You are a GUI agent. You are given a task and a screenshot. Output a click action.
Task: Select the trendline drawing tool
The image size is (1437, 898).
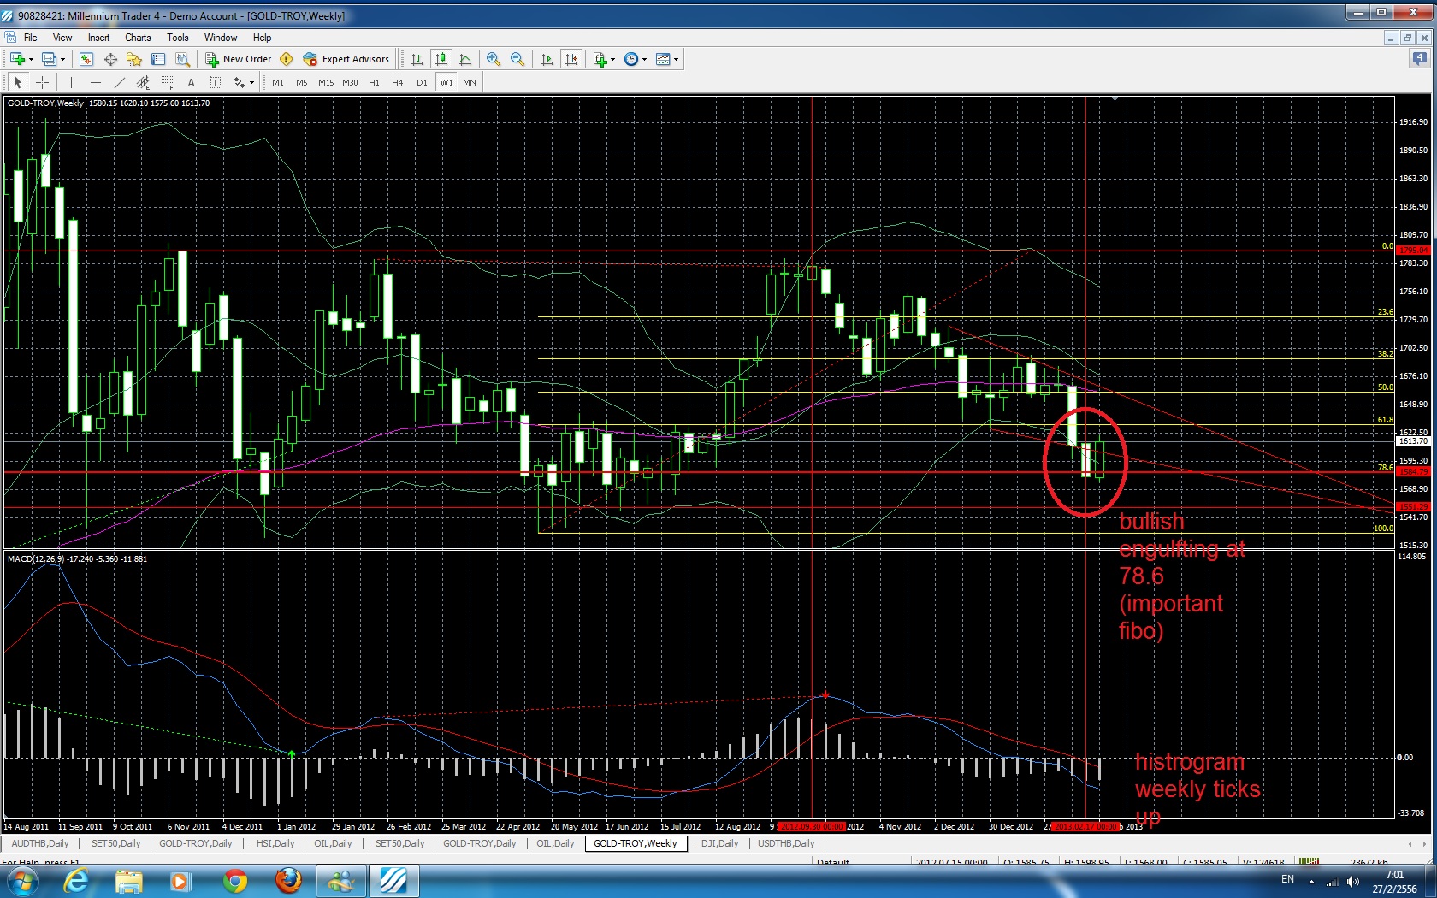119,82
